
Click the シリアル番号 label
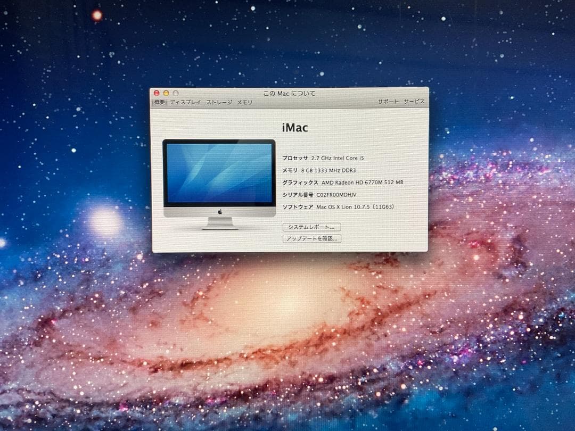click(x=298, y=195)
